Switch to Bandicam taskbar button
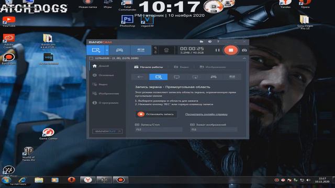This screenshot has height=188, width=335. click(x=120, y=180)
